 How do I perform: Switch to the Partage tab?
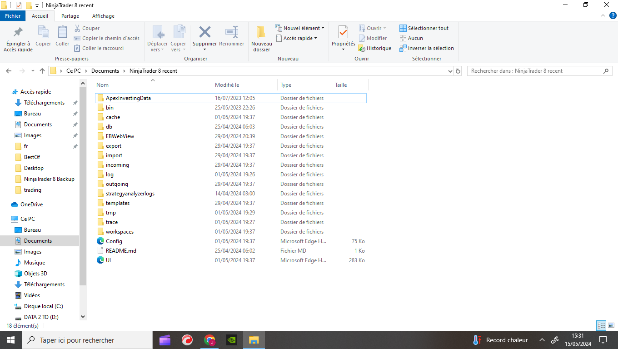click(x=70, y=16)
